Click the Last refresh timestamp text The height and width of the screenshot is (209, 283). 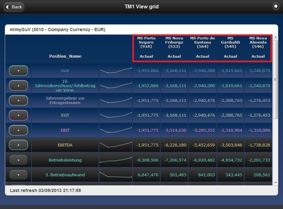click(x=45, y=190)
